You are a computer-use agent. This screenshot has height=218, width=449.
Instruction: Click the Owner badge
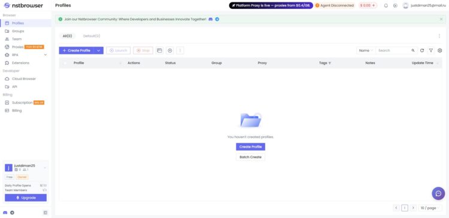(x=22, y=177)
